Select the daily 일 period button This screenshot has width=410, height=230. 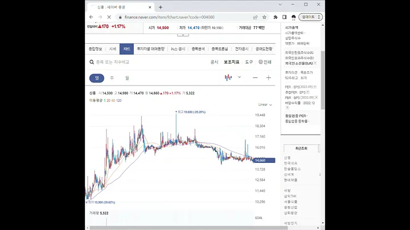point(97,78)
